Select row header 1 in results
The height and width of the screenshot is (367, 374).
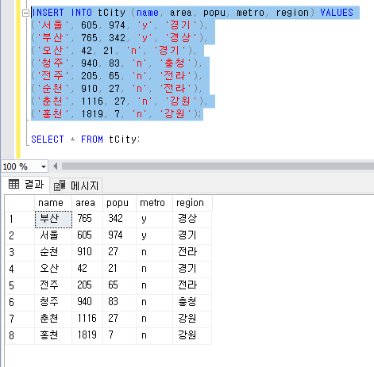(20, 220)
